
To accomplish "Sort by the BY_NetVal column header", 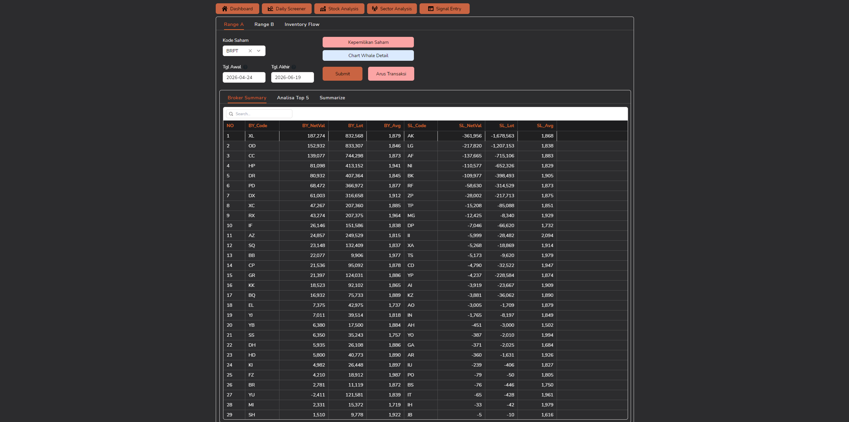I will (x=304, y=126).
